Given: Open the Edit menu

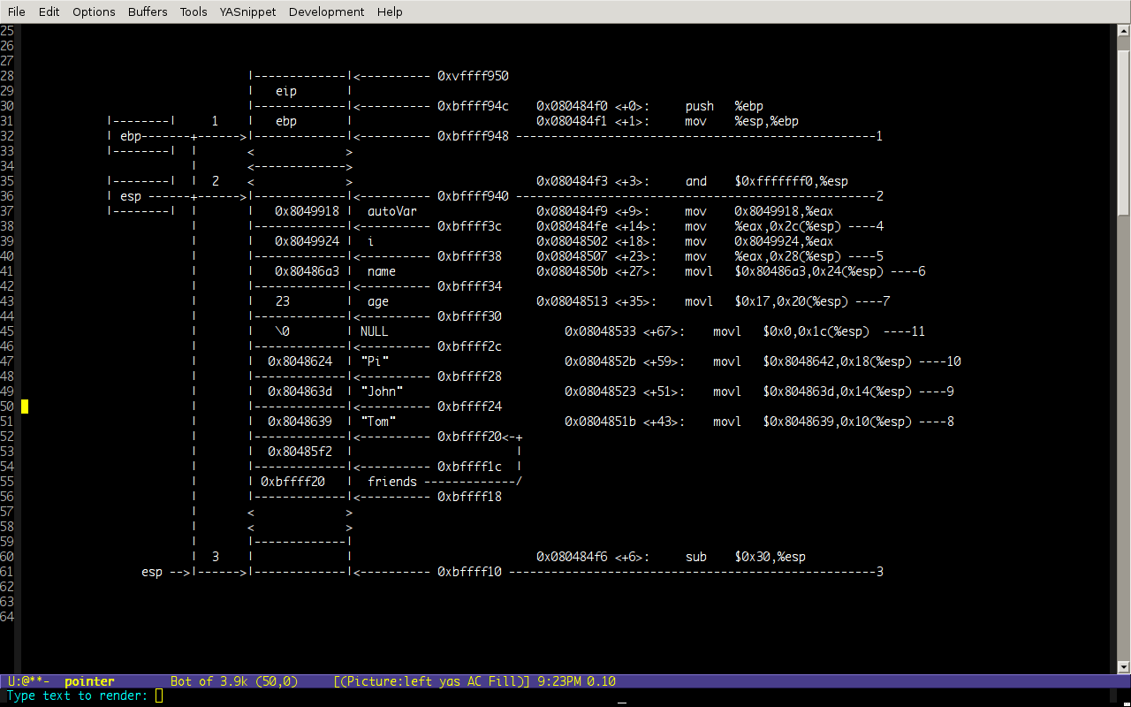Looking at the screenshot, I should [x=49, y=11].
